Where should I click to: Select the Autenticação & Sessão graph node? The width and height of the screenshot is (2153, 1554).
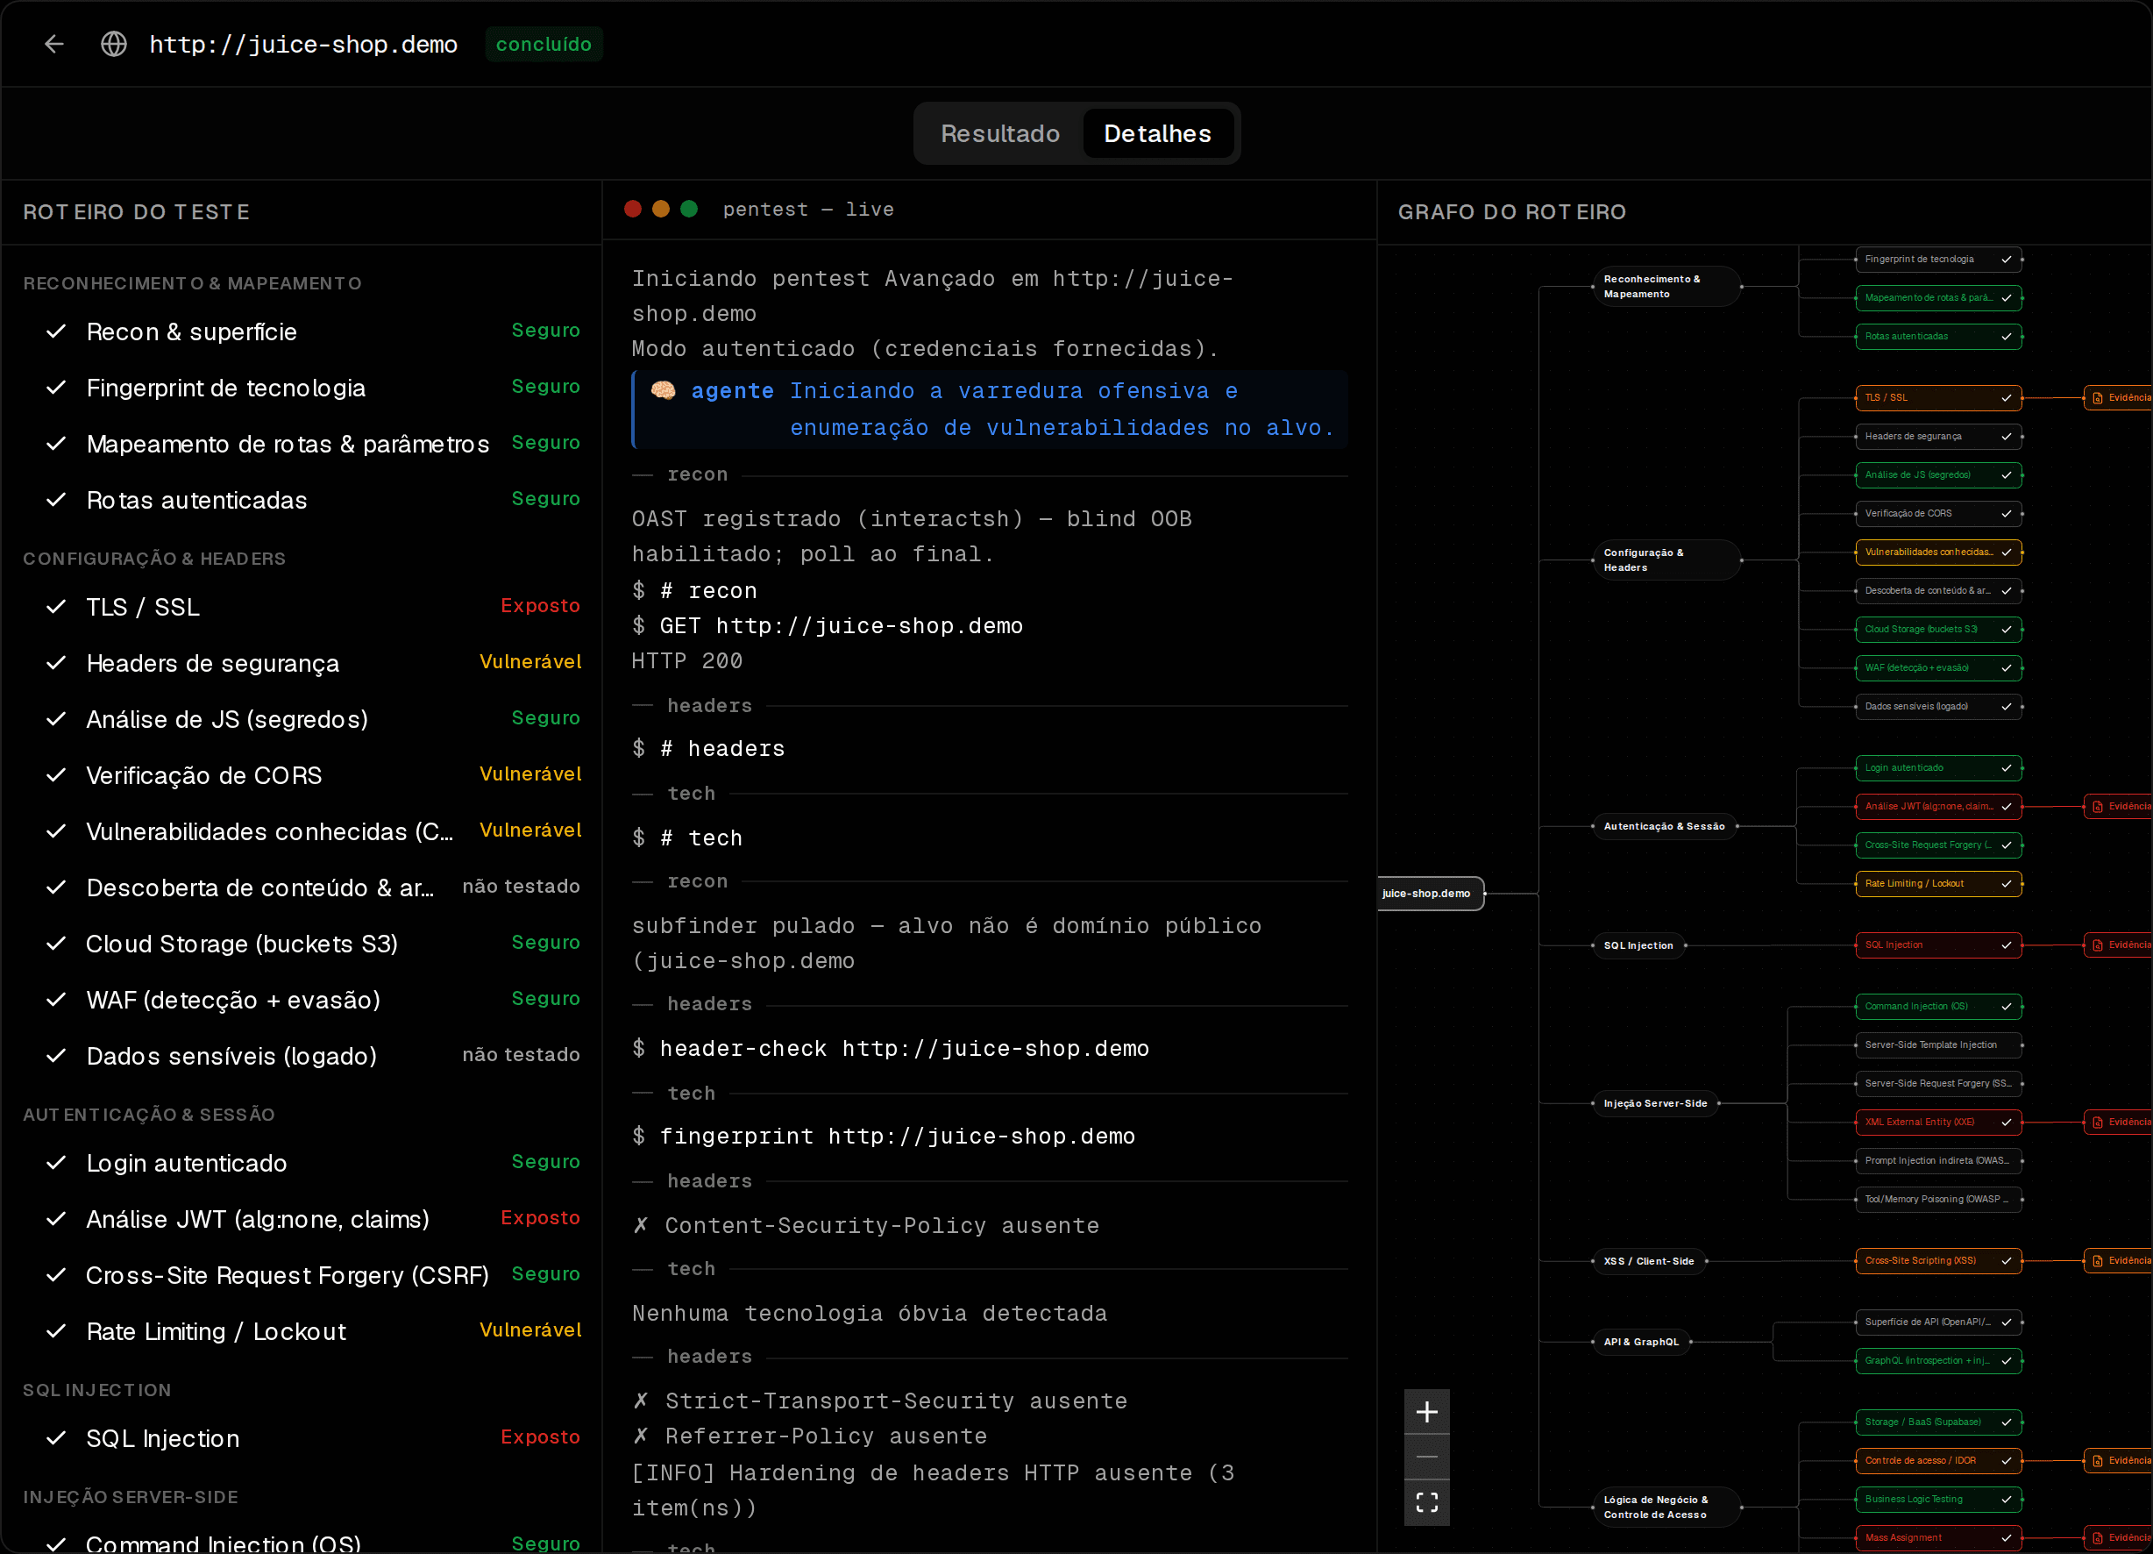click(1664, 826)
